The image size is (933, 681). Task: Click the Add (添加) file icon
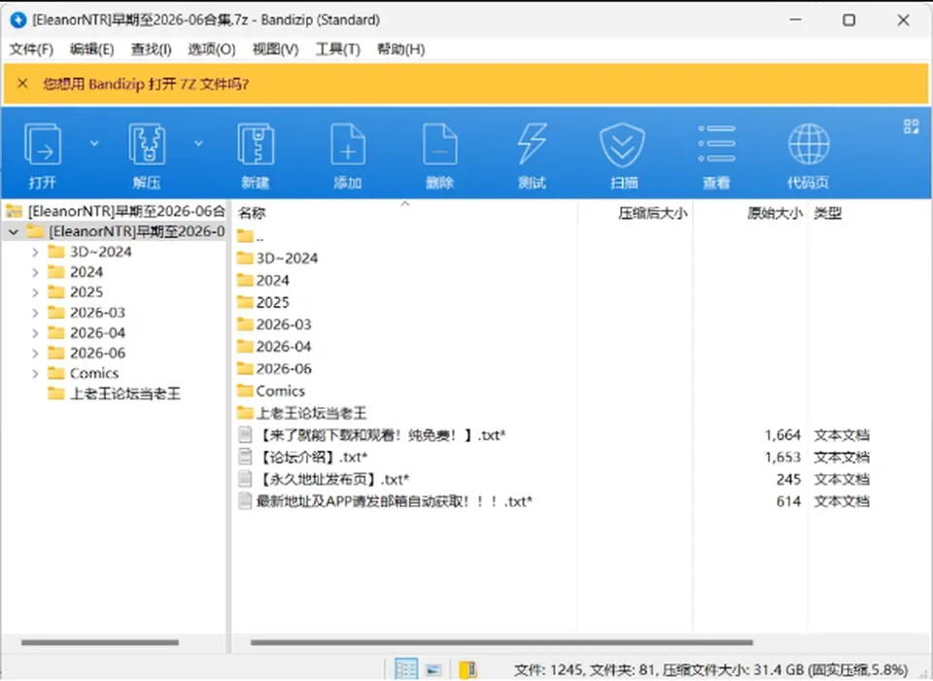(x=348, y=144)
